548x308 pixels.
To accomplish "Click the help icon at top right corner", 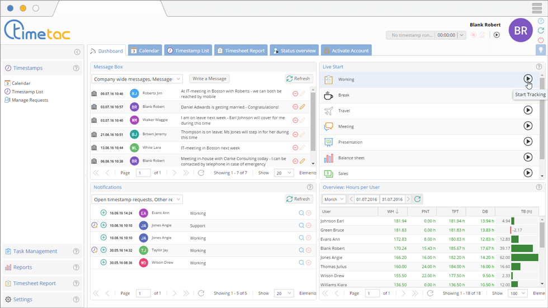I will pos(541,21).
